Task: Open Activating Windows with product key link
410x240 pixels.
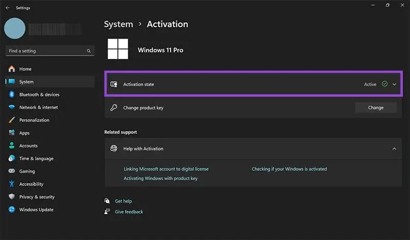Action: click(160, 179)
